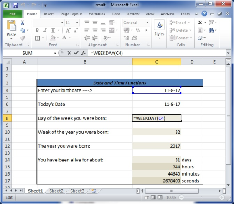This screenshot has width=234, height=204.
Task: Click the Copy icon
Action: coord(23,30)
